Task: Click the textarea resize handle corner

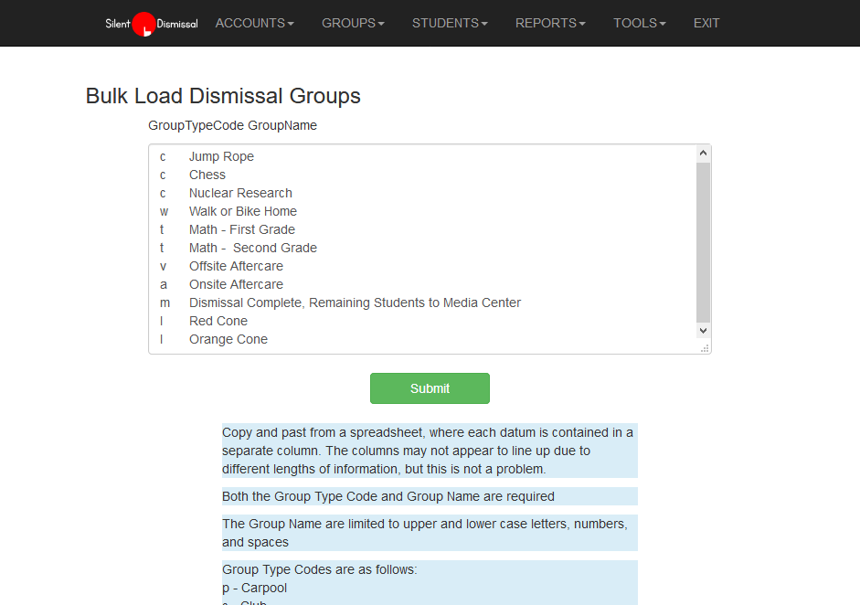Action: 705,348
